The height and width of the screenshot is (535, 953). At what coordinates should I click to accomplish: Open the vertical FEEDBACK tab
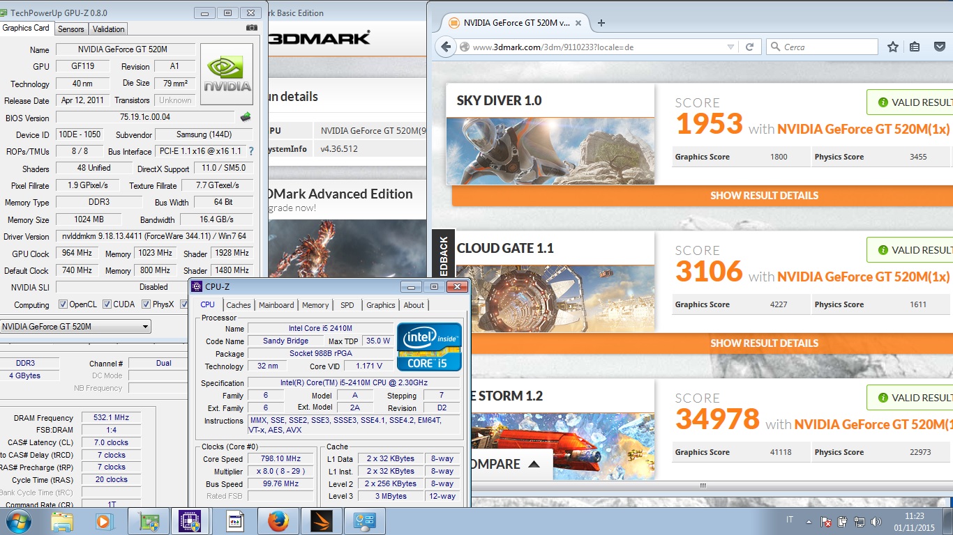pos(444,252)
